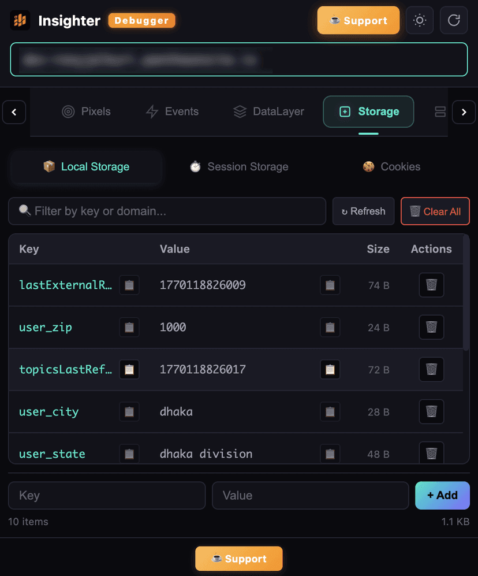Toggle the light/dark theme sun icon
The width and height of the screenshot is (478, 576).
pyautogui.click(x=420, y=21)
